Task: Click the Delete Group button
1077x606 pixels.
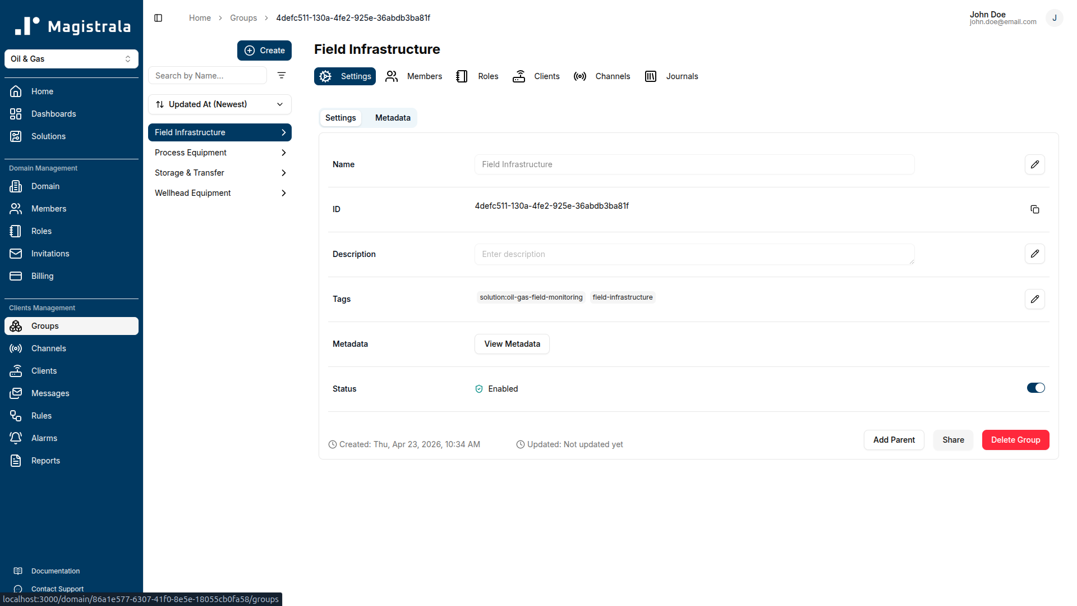Action: (1015, 440)
